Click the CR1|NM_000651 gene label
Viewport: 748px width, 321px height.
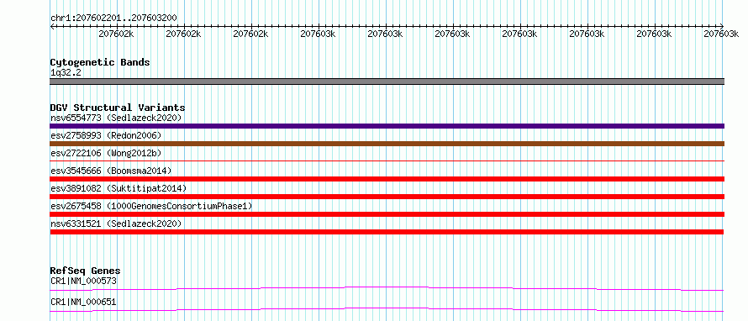tap(83, 303)
